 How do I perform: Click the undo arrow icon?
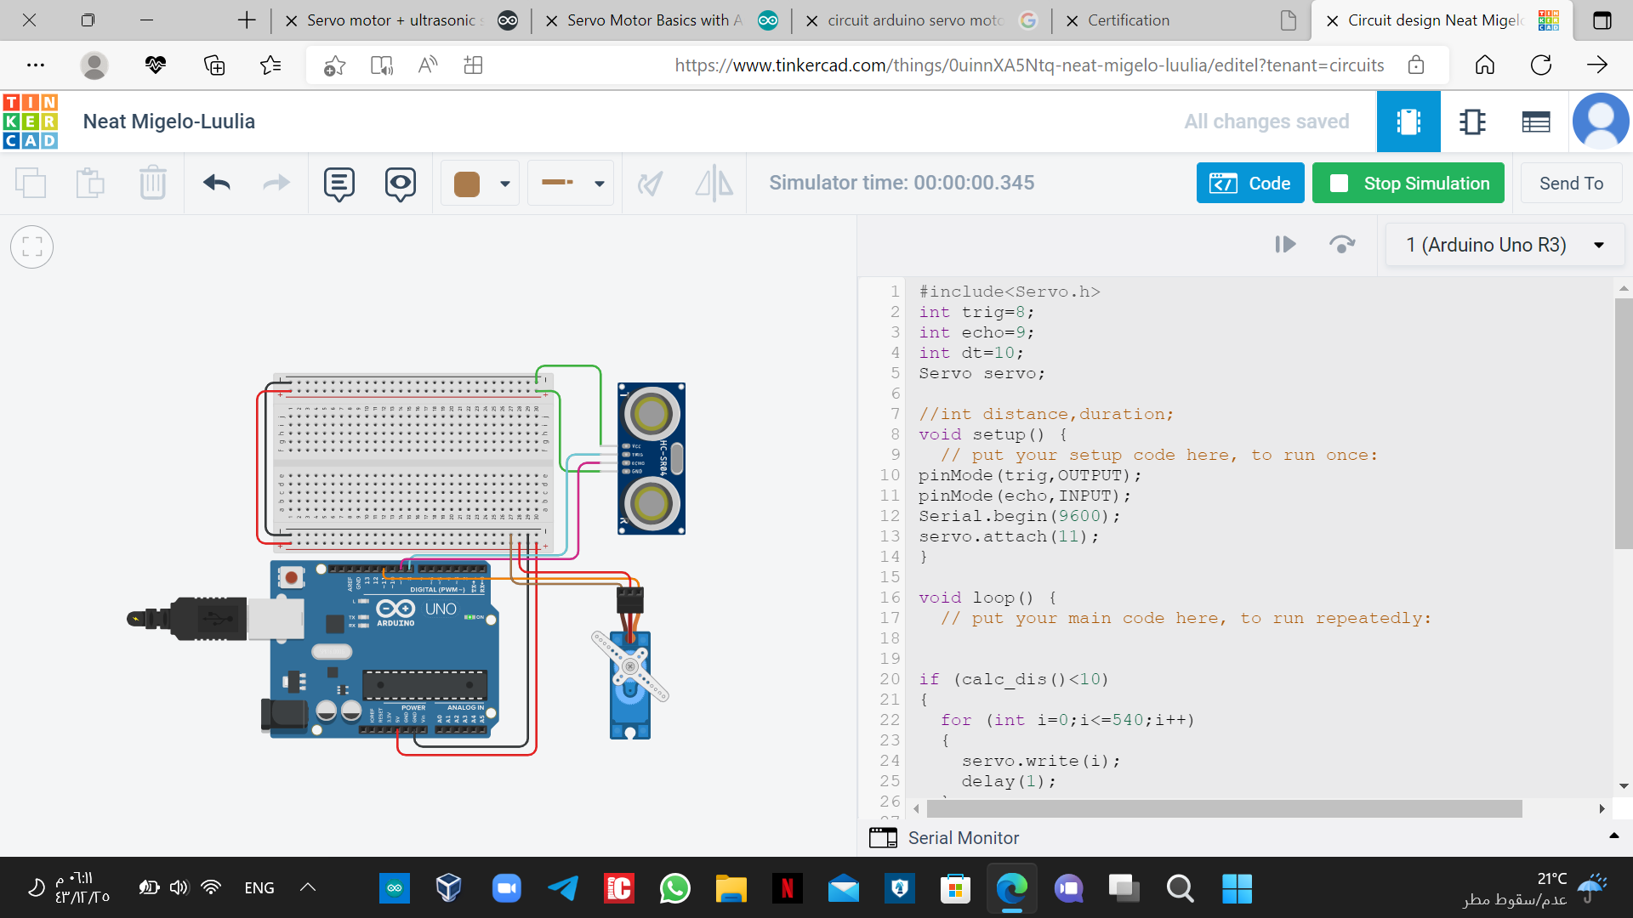(218, 183)
